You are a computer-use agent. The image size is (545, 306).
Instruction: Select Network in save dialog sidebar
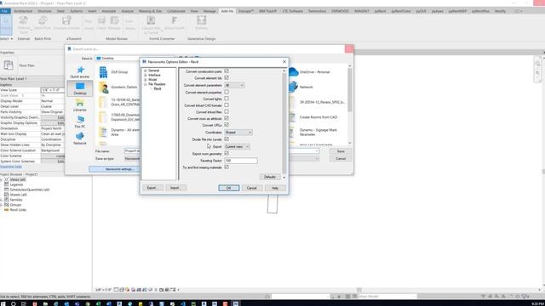click(x=80, y=139)
